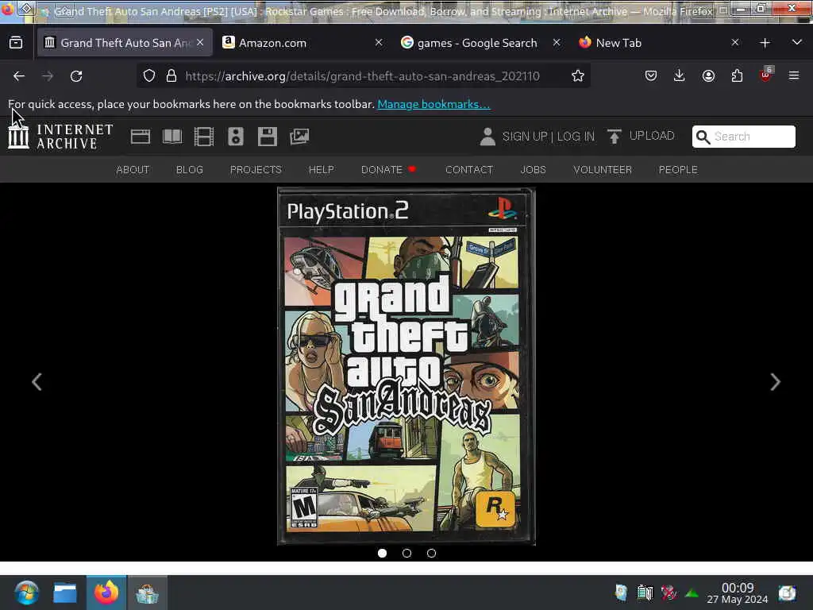
Task: Open the Internet Archive video (film) icon
Action: coord(204,137)
